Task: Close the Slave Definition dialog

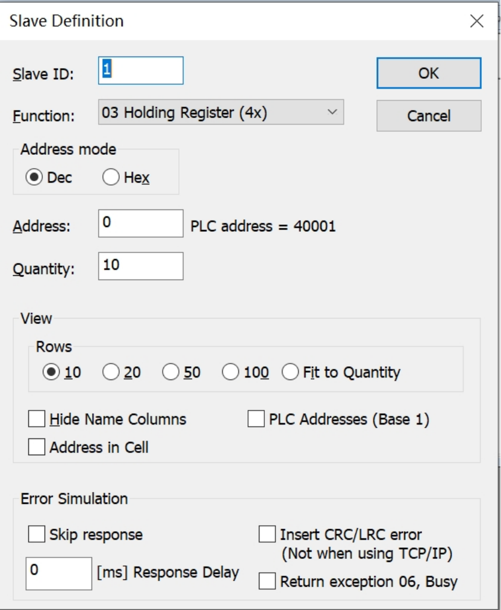Action: (x=476, y=22)
